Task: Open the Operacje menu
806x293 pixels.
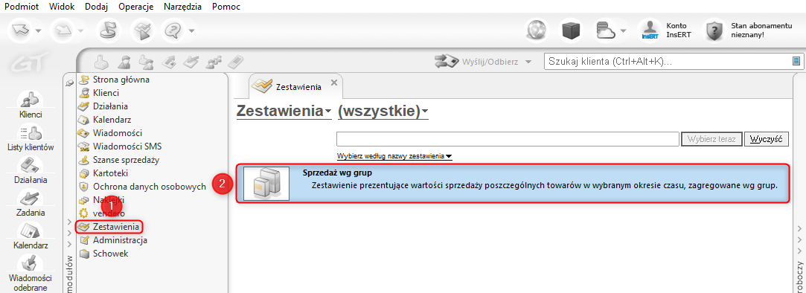Action: click(x=135, y=7)
